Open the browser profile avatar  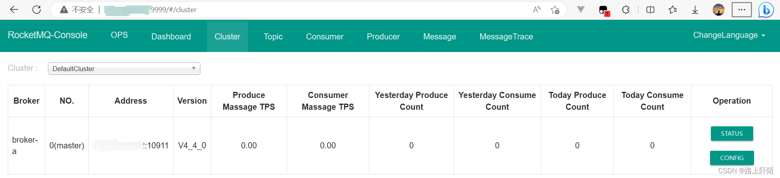tap(719, 10)
